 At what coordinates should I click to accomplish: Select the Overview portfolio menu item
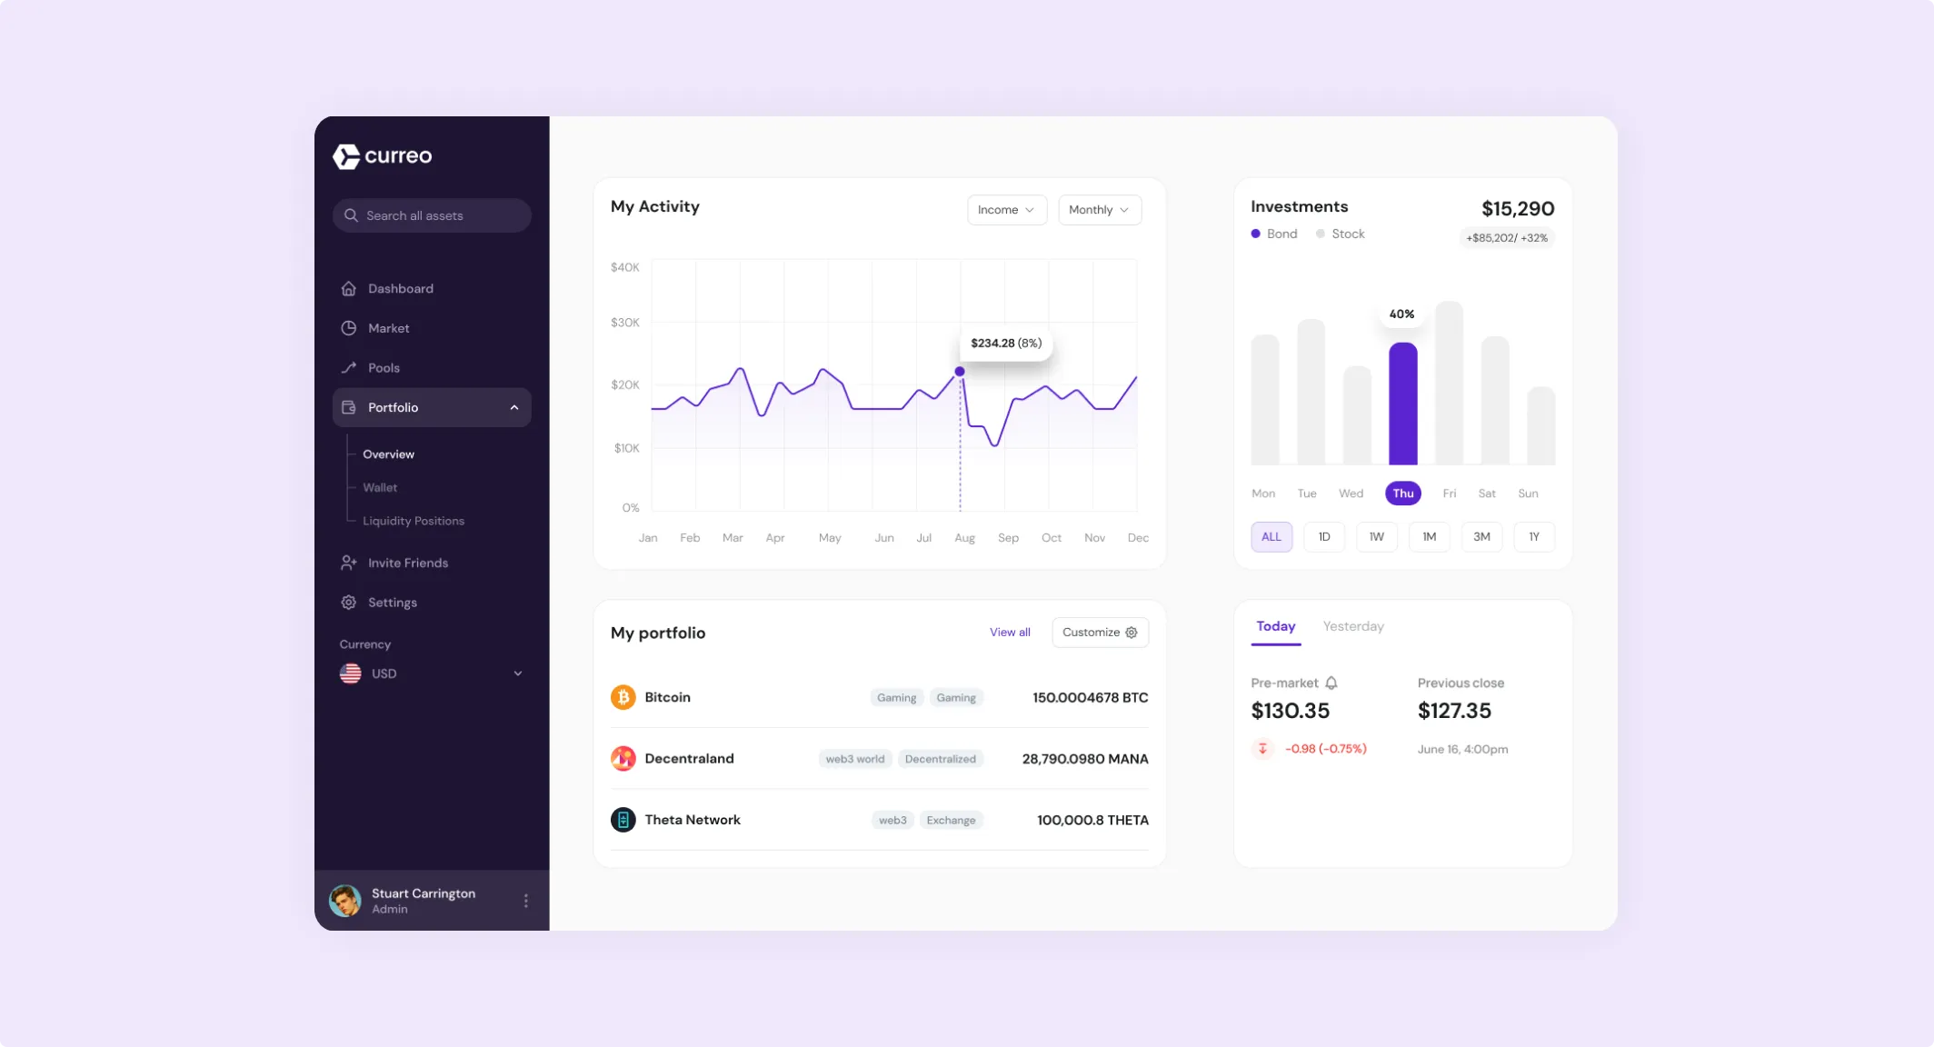point(388,454)
